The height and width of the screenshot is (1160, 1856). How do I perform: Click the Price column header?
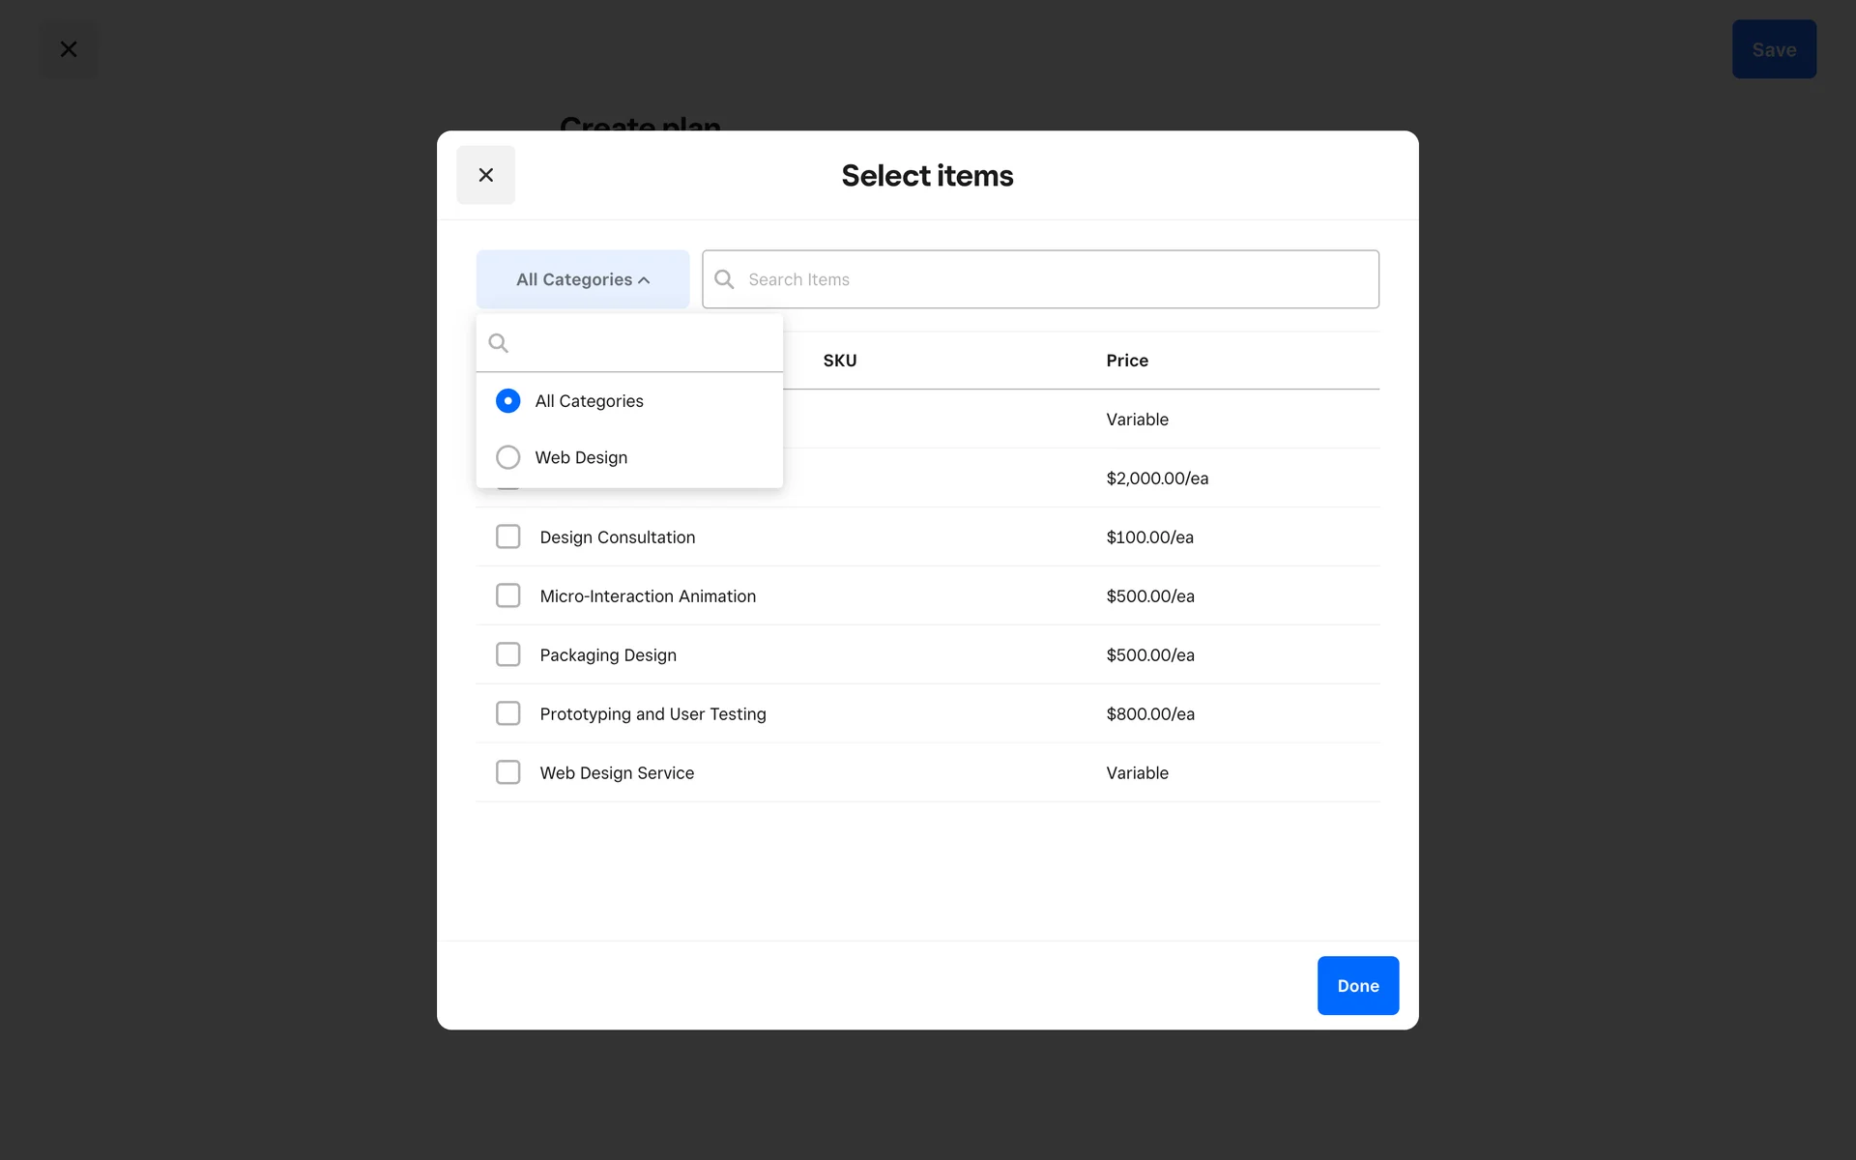(1127, 361)
